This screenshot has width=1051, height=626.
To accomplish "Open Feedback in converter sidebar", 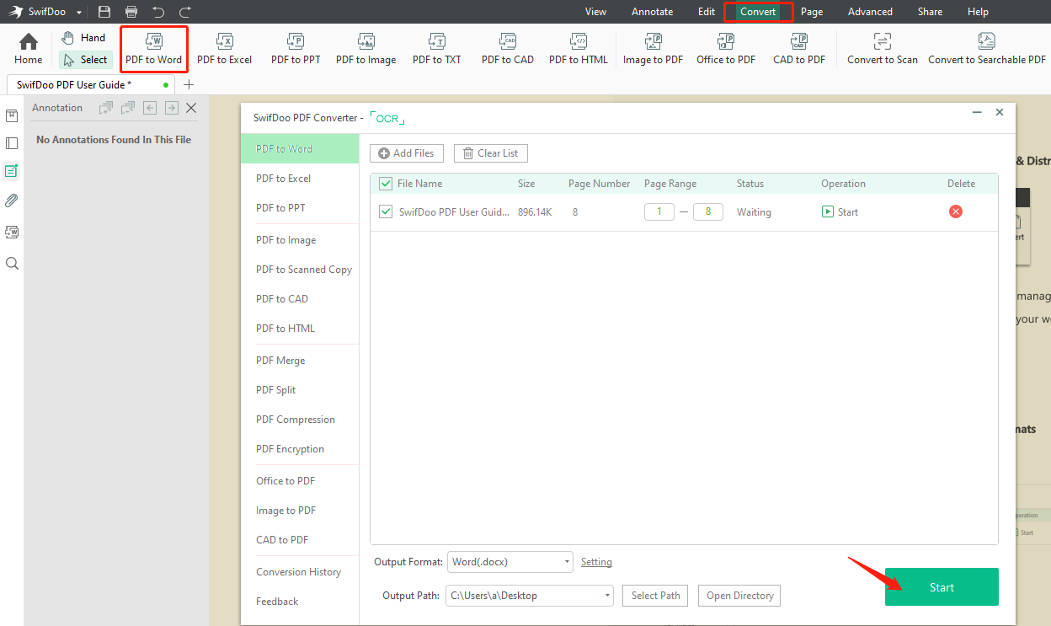I will coord(277,602).
